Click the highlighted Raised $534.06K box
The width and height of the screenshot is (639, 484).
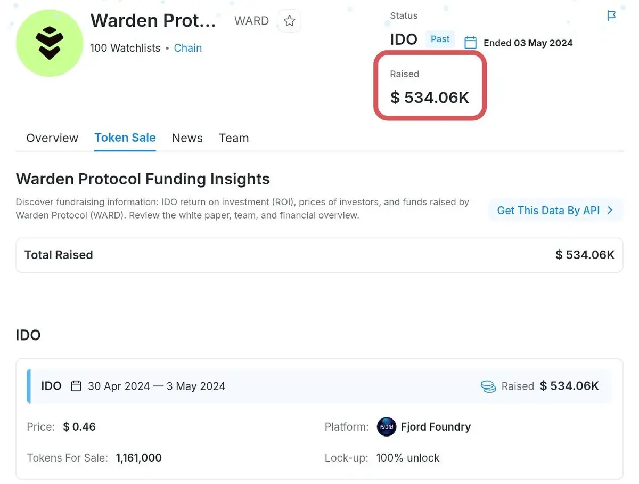(430, 86)
